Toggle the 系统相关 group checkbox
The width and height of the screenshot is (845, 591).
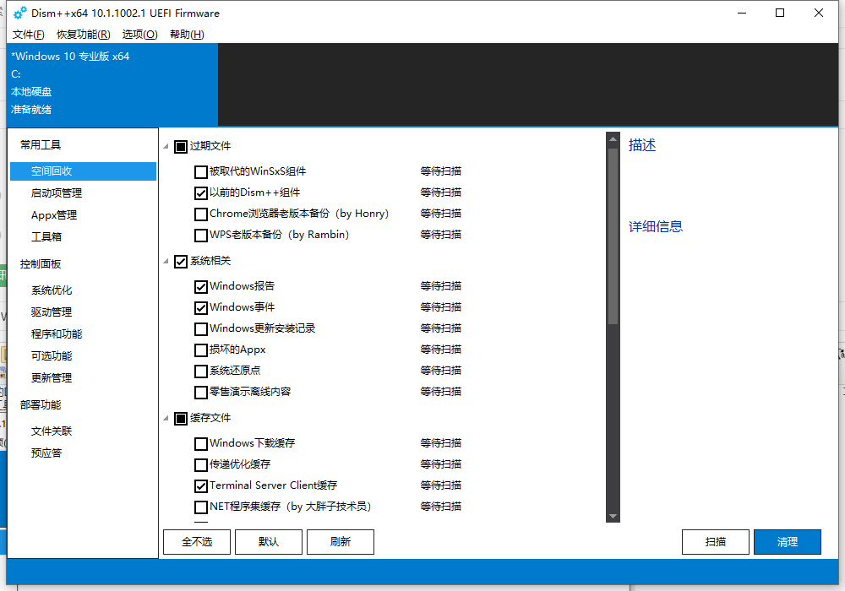pos(181,262)
